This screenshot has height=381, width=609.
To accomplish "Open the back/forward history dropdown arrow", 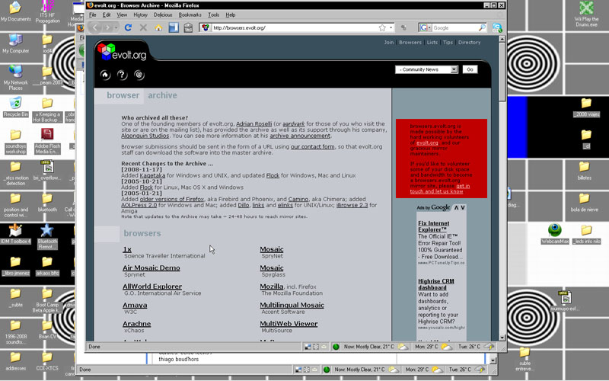I will (116, 28).
